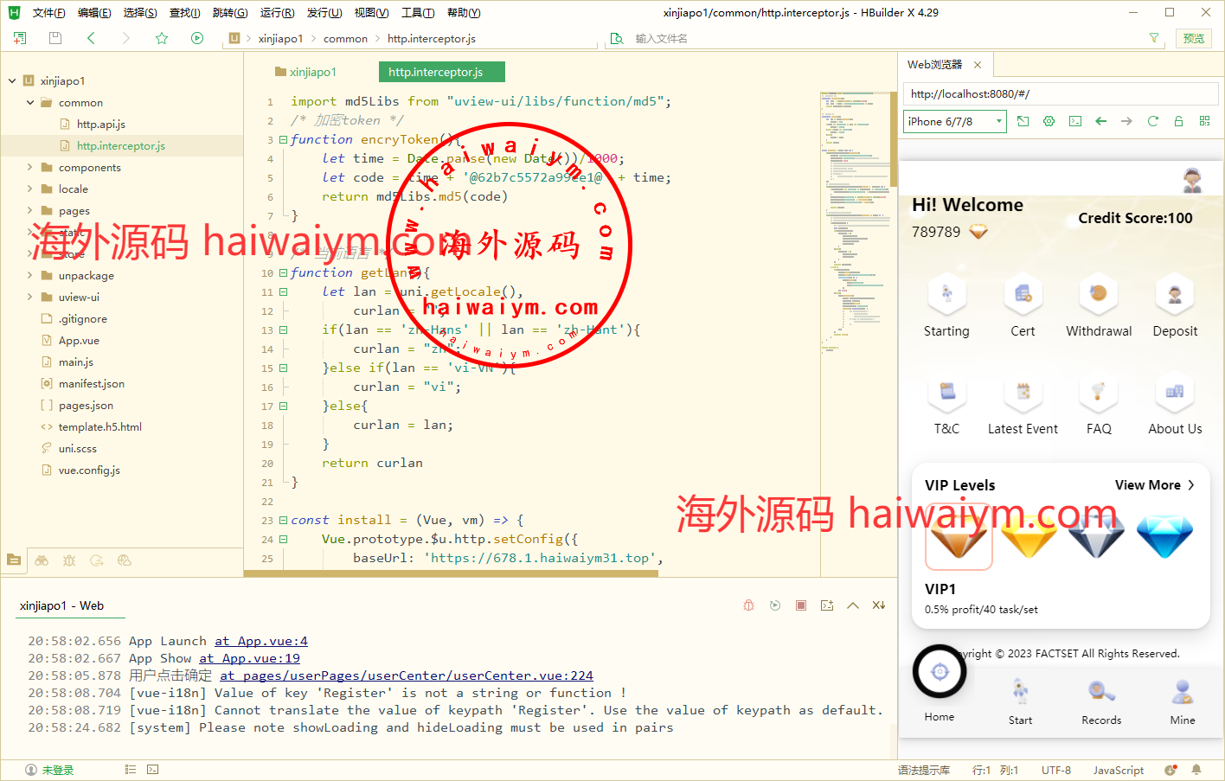This screenshot has width=1225, height=781.
Task: Click the 预览 preview button
Action: pyautogui.click(x=1194, y=38)
